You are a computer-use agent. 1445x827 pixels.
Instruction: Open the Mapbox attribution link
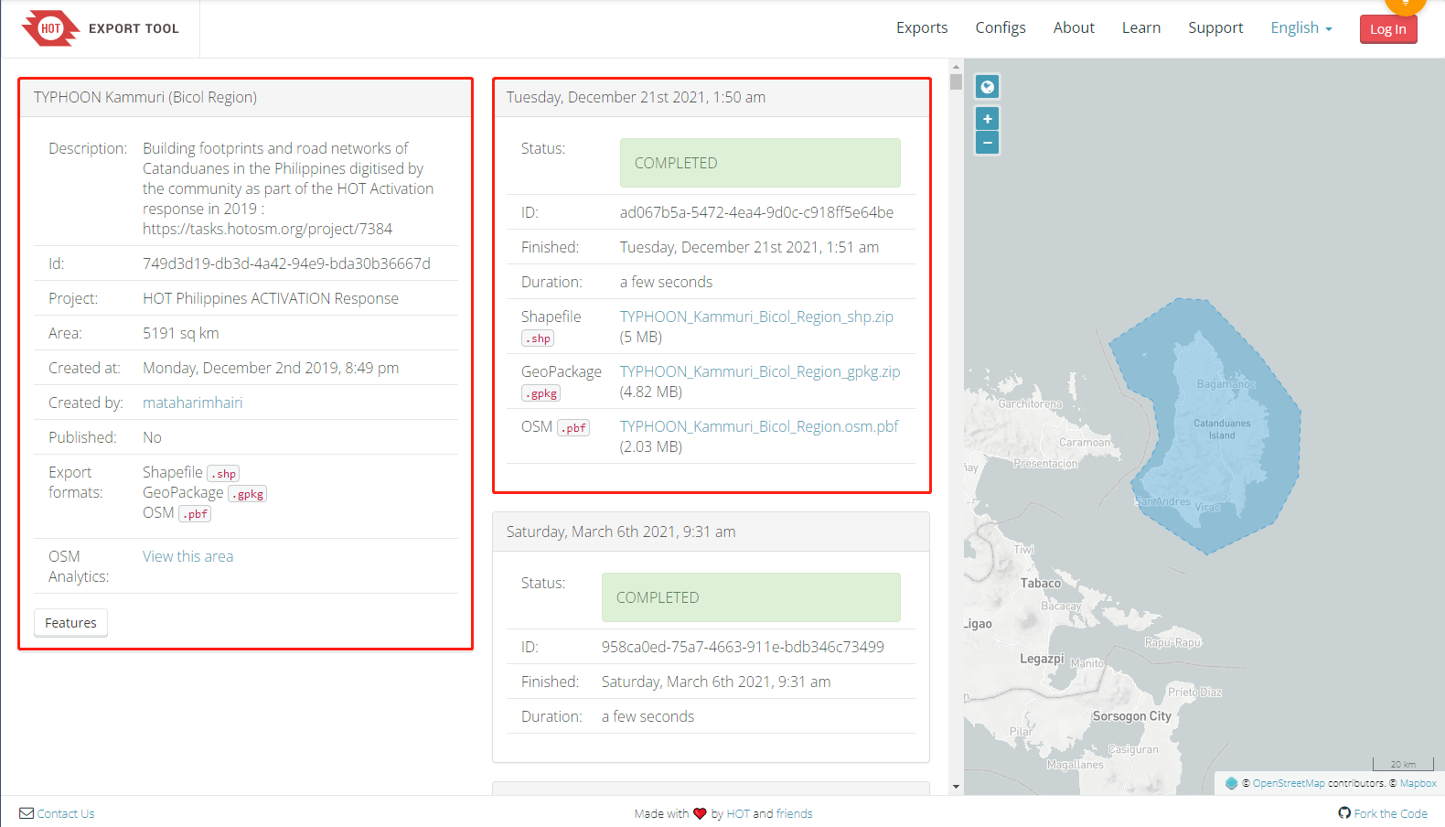click(1418, 783)
